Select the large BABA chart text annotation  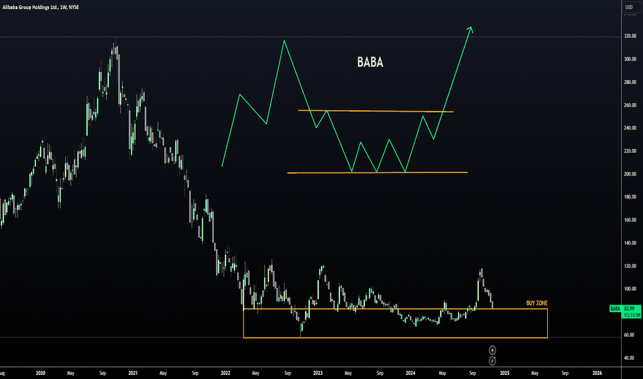click(370, 62)
